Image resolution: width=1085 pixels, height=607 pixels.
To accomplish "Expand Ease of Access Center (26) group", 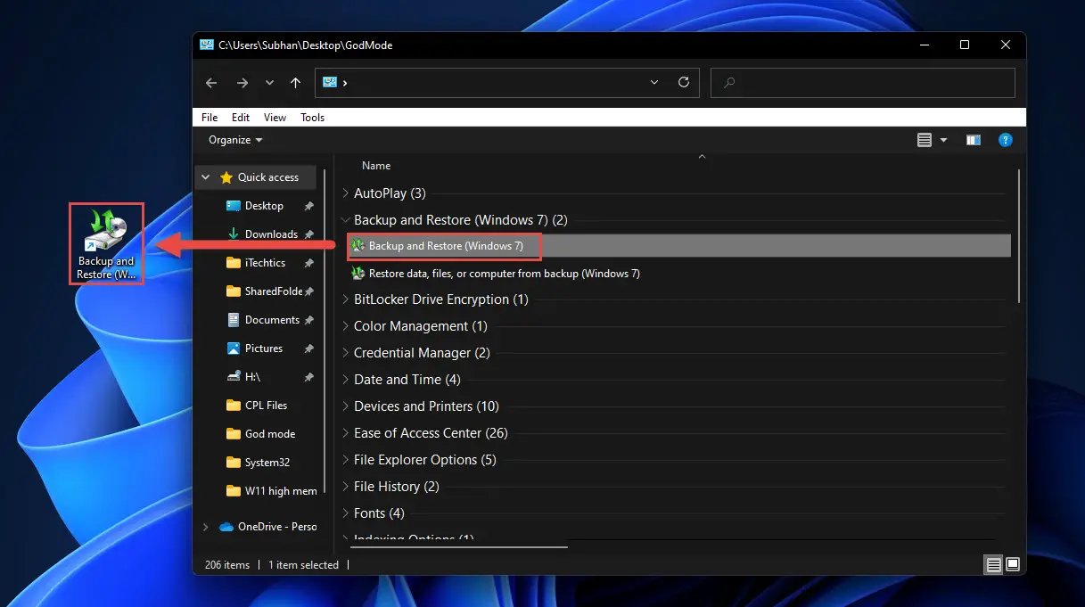I will pyautogui.click(x=346, y=433).
